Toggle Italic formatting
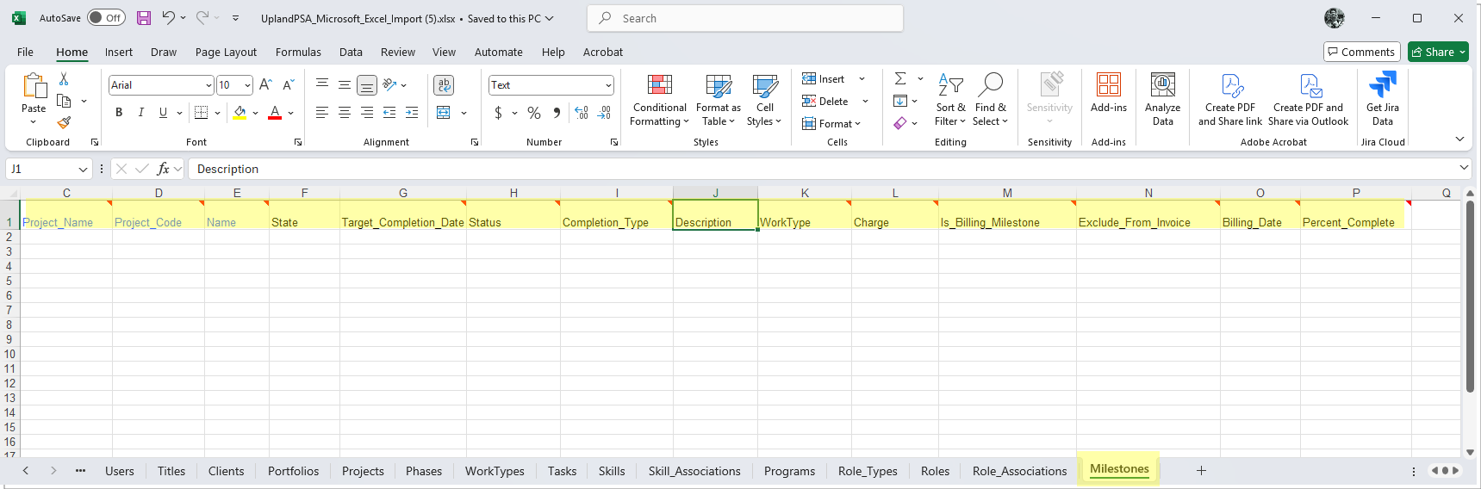Viewport: 1481px width, 489px height. (x=140, y=113)
